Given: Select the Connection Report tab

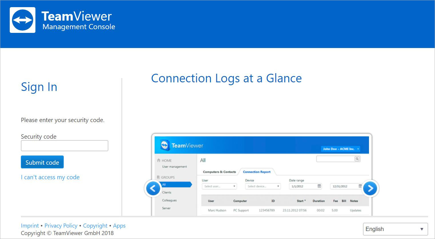Looking at the screenshot, I should pyautogui.click(x=256, y=172).
